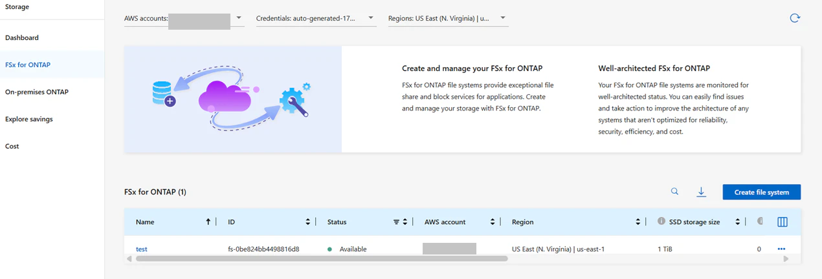Image resolution: width=822 pixels, height=279 pixels.
Task: Click the cloud workflow banner illustration
Action: (233, 99)
